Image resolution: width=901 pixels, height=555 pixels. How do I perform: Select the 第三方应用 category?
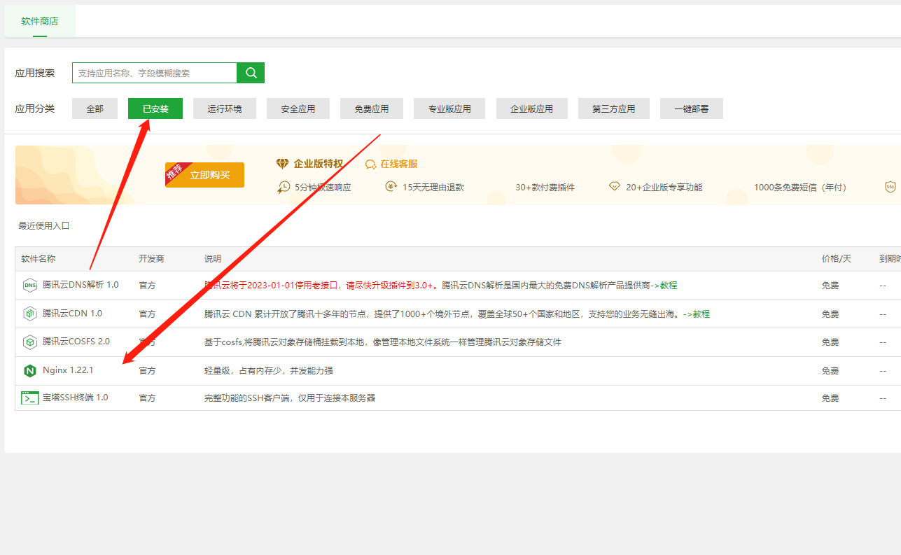click(614, 108)
